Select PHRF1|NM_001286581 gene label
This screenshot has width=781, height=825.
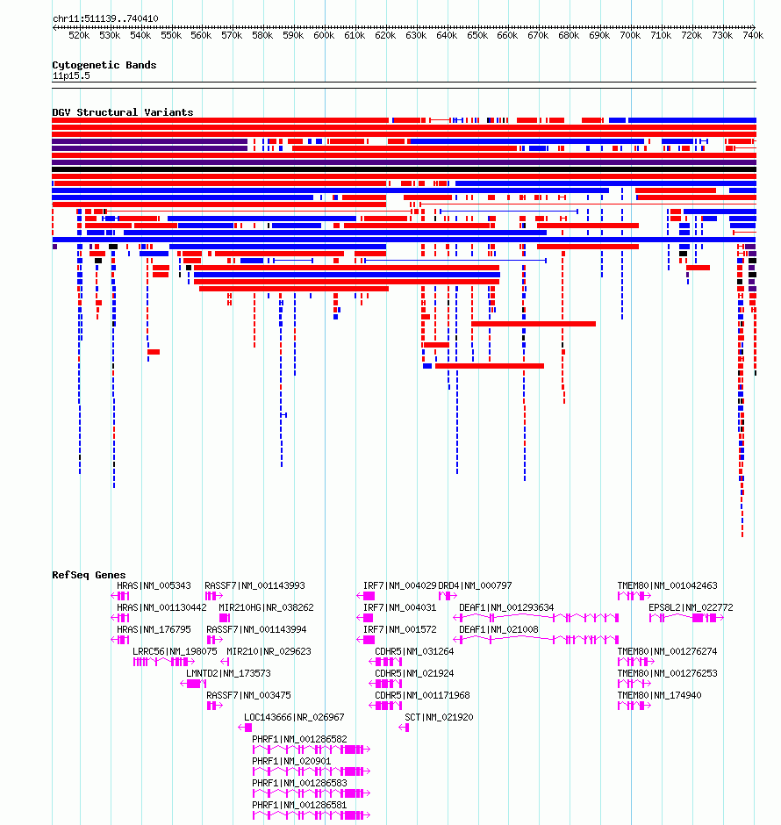click(x=299, y=805)
